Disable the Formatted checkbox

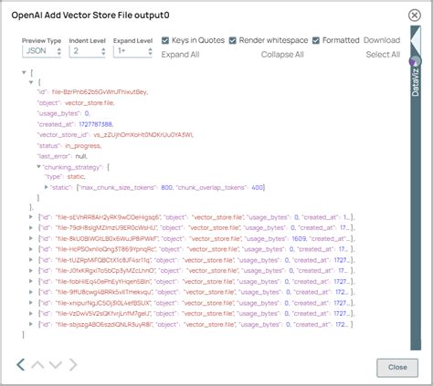[316, 40]
